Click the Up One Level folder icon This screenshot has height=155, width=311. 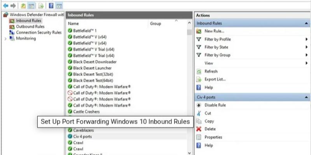[23, 6]
